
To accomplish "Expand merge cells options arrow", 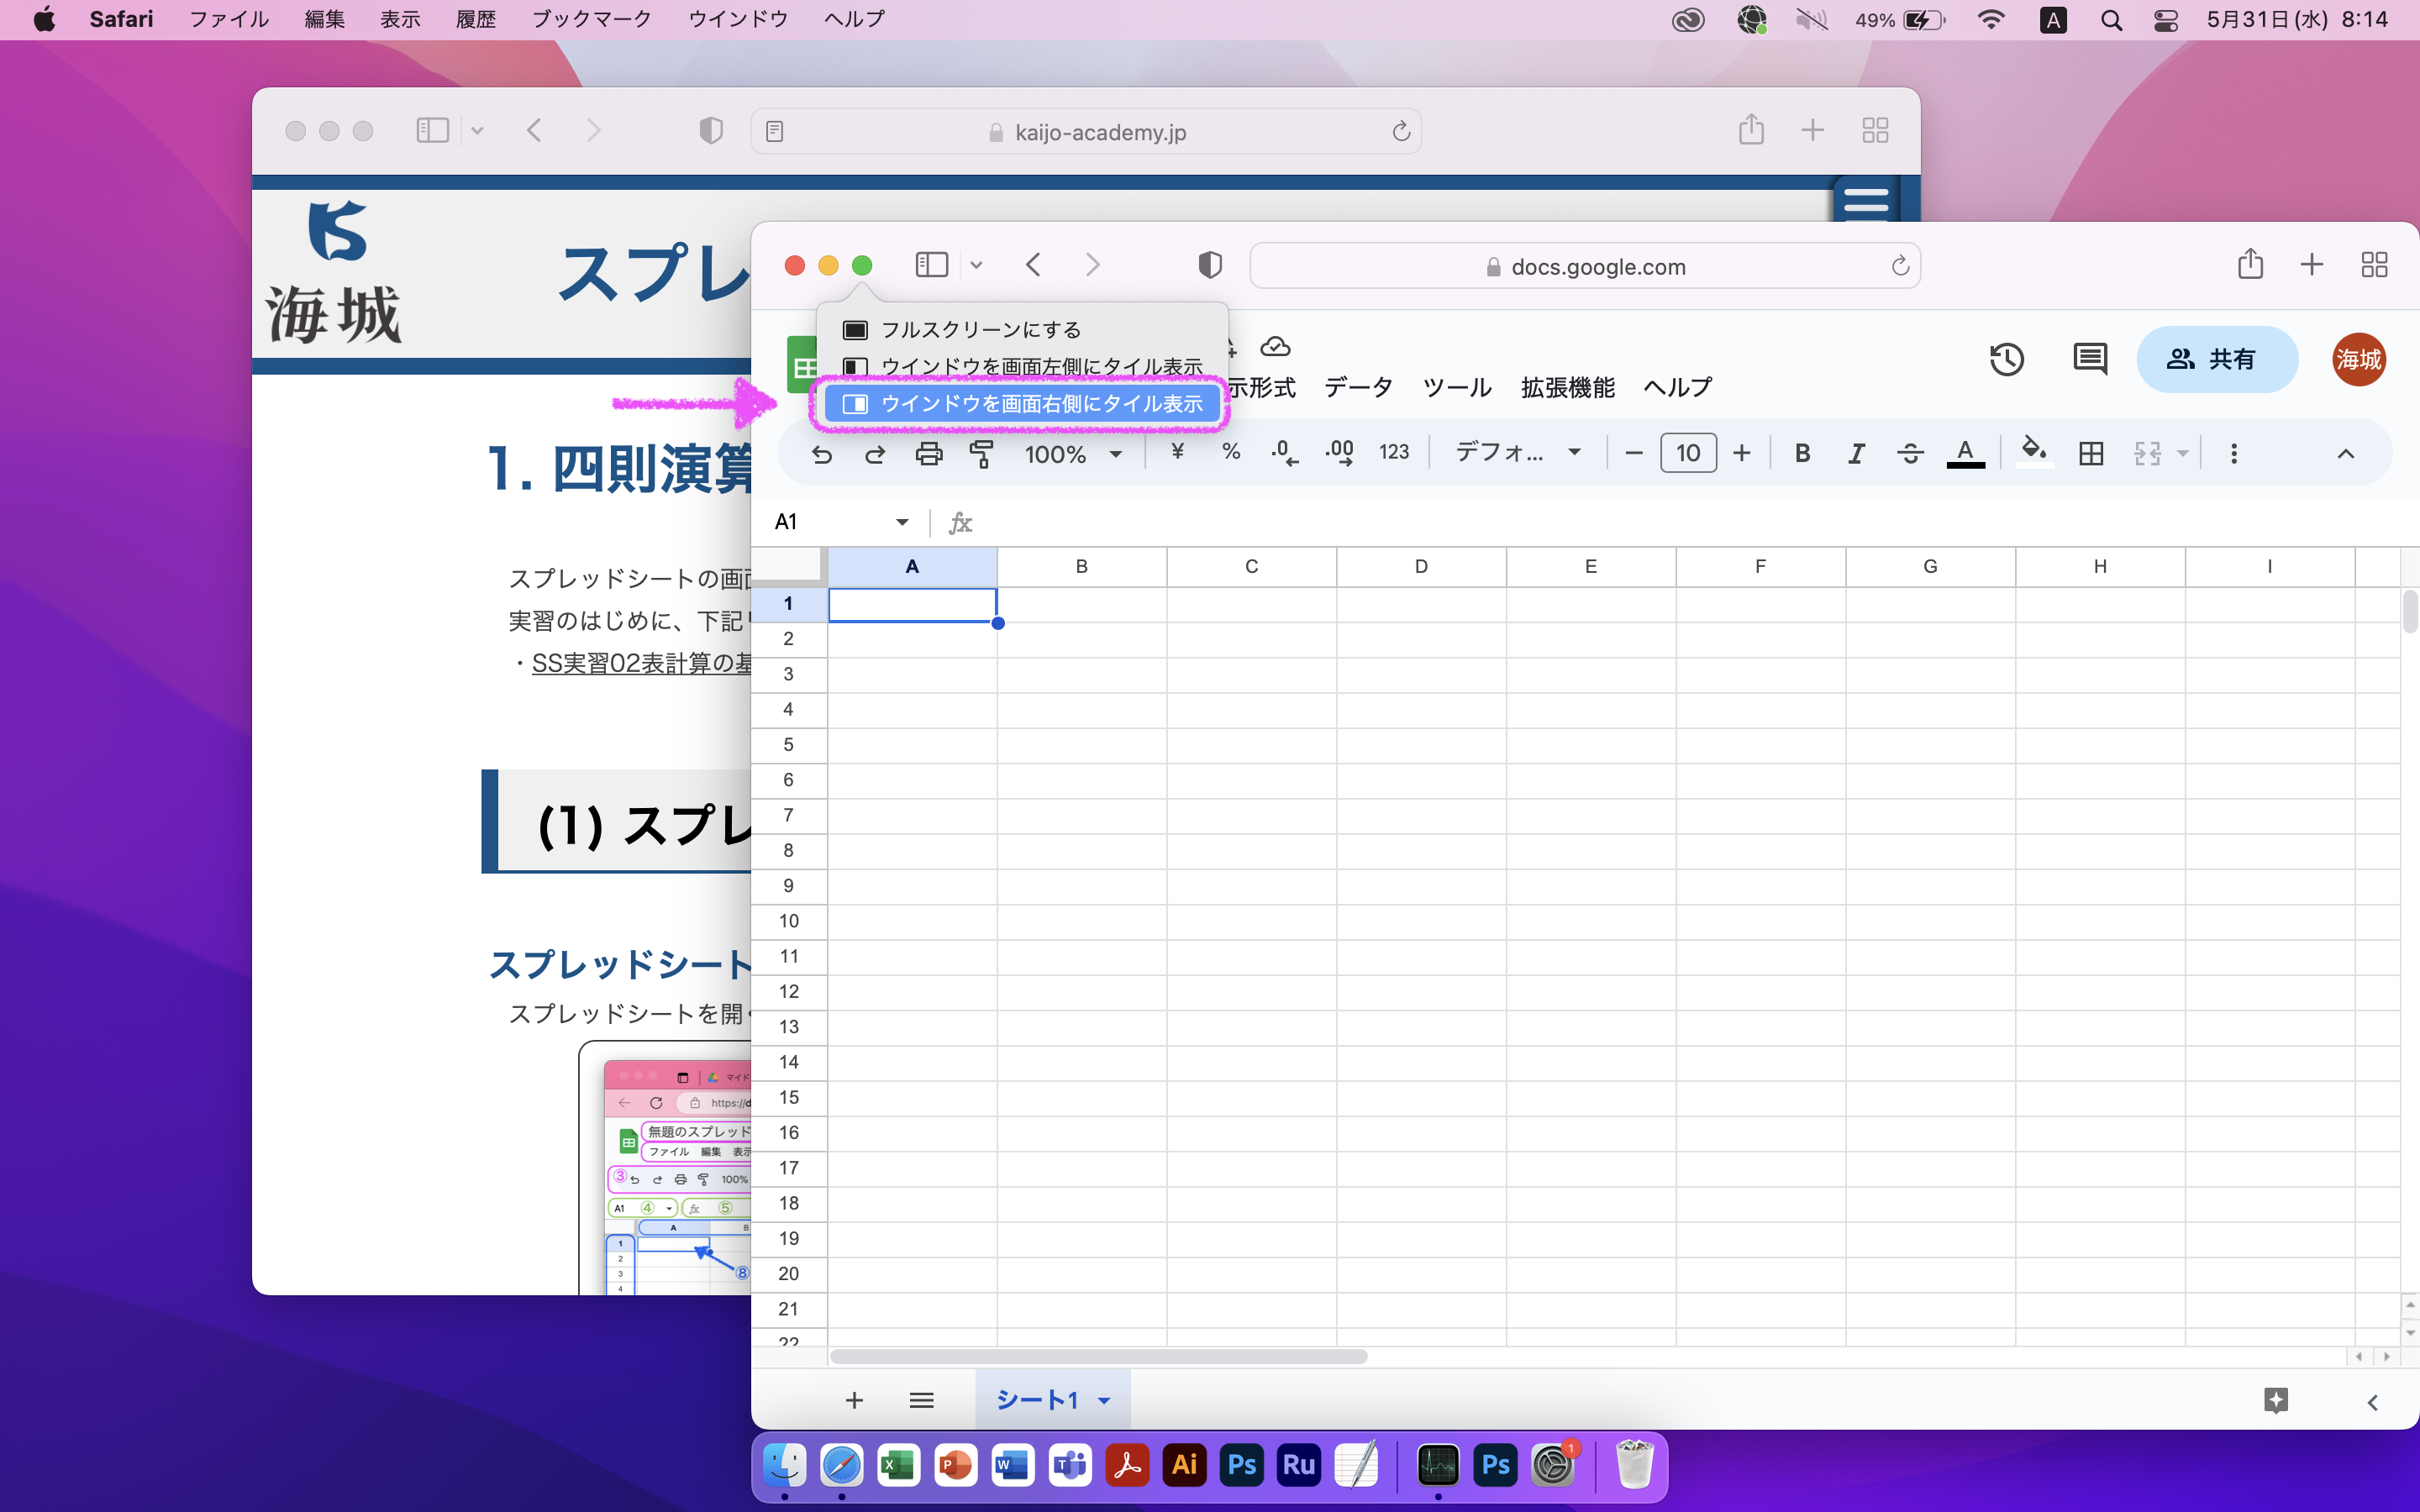I will click(x=2183, y=454).
